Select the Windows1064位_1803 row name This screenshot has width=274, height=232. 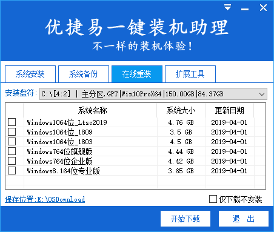tap(59, 142)
